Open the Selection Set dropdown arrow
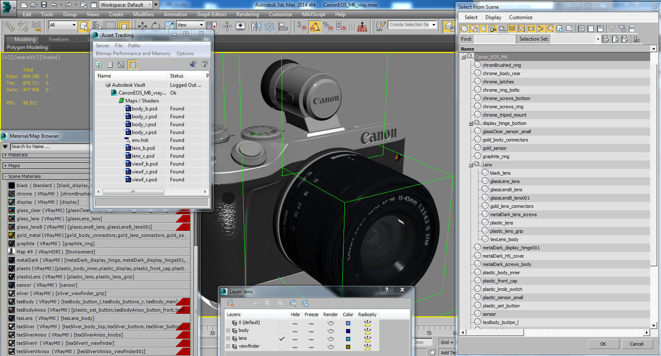This screenshot has height=356, width=661. tap(598, 39)
